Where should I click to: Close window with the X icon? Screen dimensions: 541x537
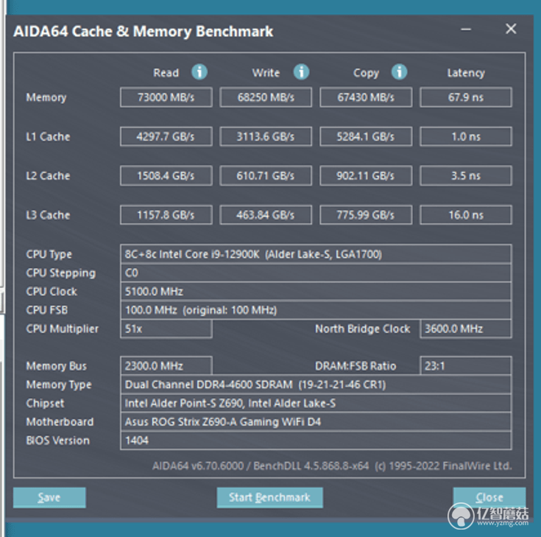pyautogui.click(x=511, y=29)
